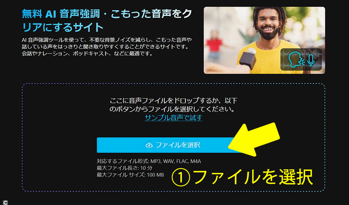
Task: Click the 最大ファイル長さ: 10 分 text
Action: click(124, 168)
